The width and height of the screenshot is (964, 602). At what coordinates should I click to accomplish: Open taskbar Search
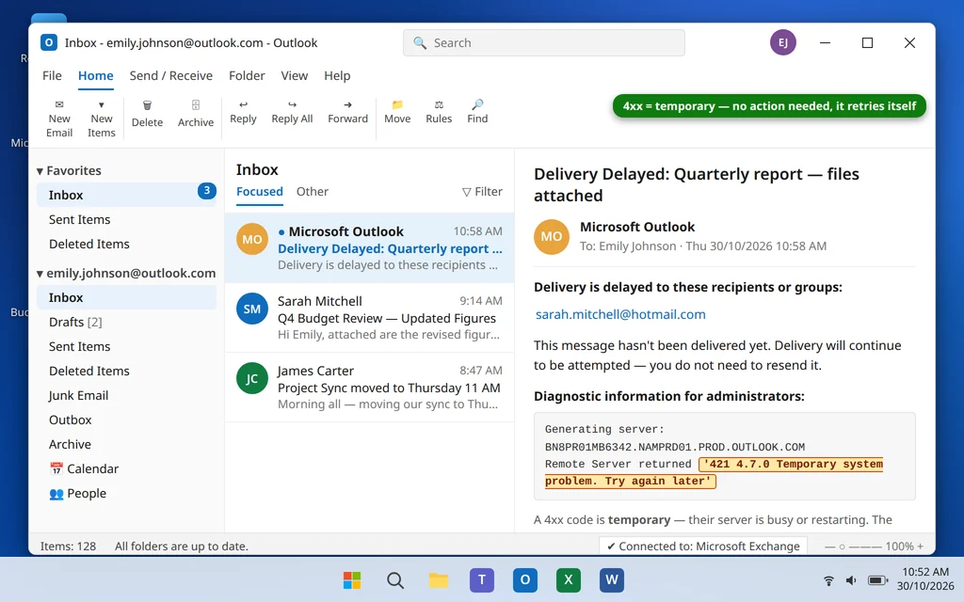click(x=395, y=579)
